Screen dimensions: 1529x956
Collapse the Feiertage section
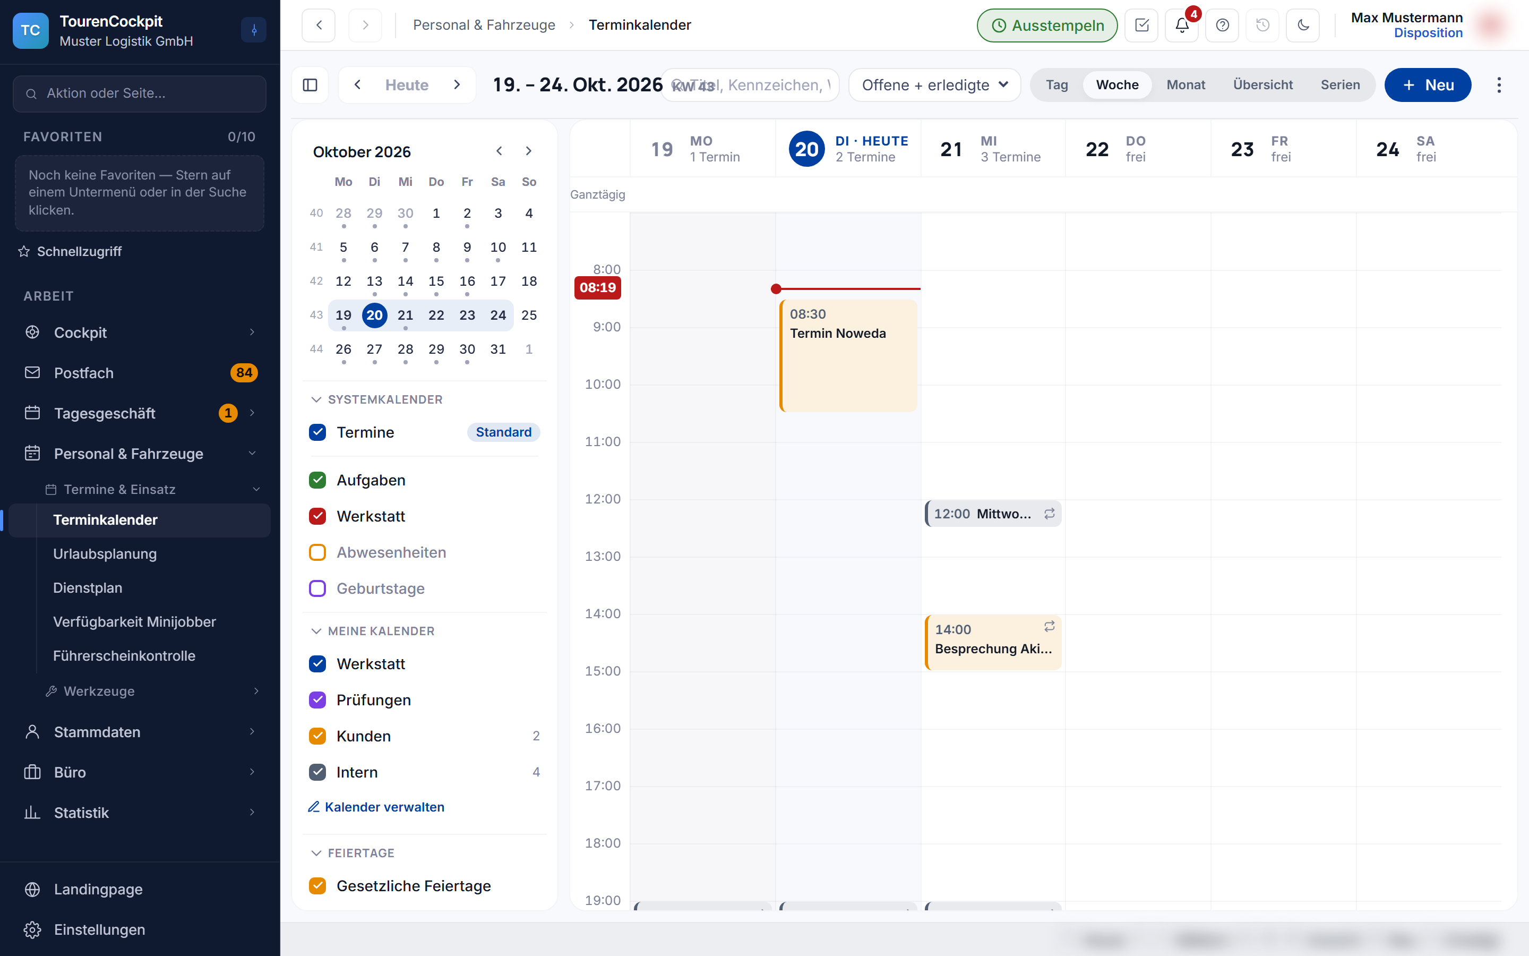pyautogui.click(x=353, y=853)
